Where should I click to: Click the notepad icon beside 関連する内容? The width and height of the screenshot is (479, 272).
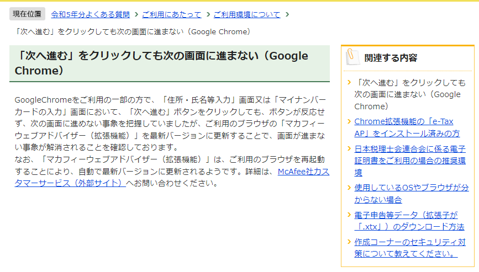click(x=352, y=57)
